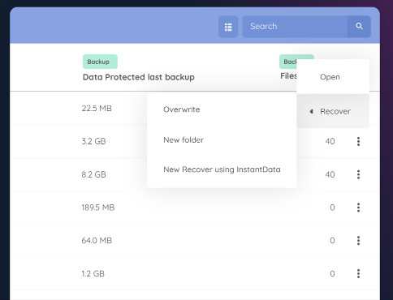The width and height of the screenshot is (393, 300).
Task: Click the arrow beside Recover
Action: 312,111
